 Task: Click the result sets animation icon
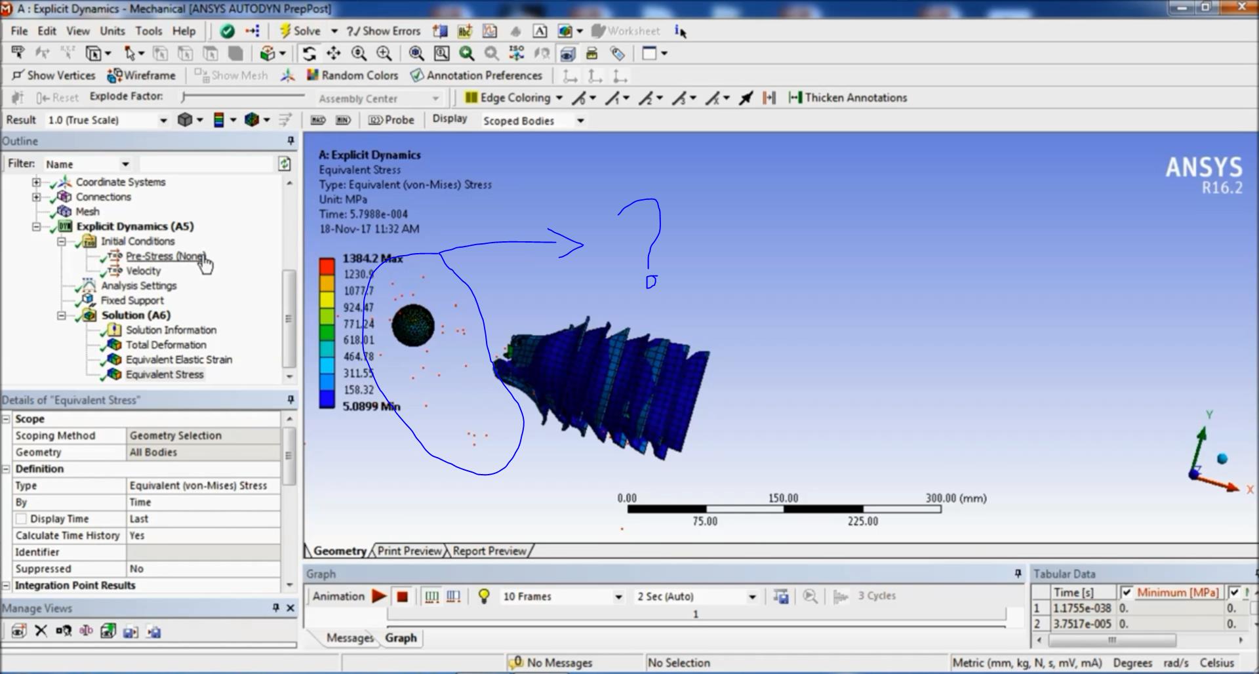pyautogui.click(x=453, y=597)
